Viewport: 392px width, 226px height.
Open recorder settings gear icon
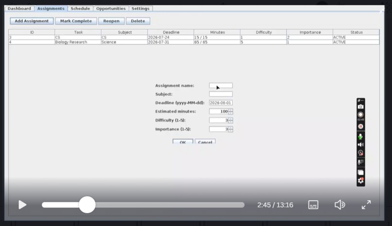pos(360,180)
